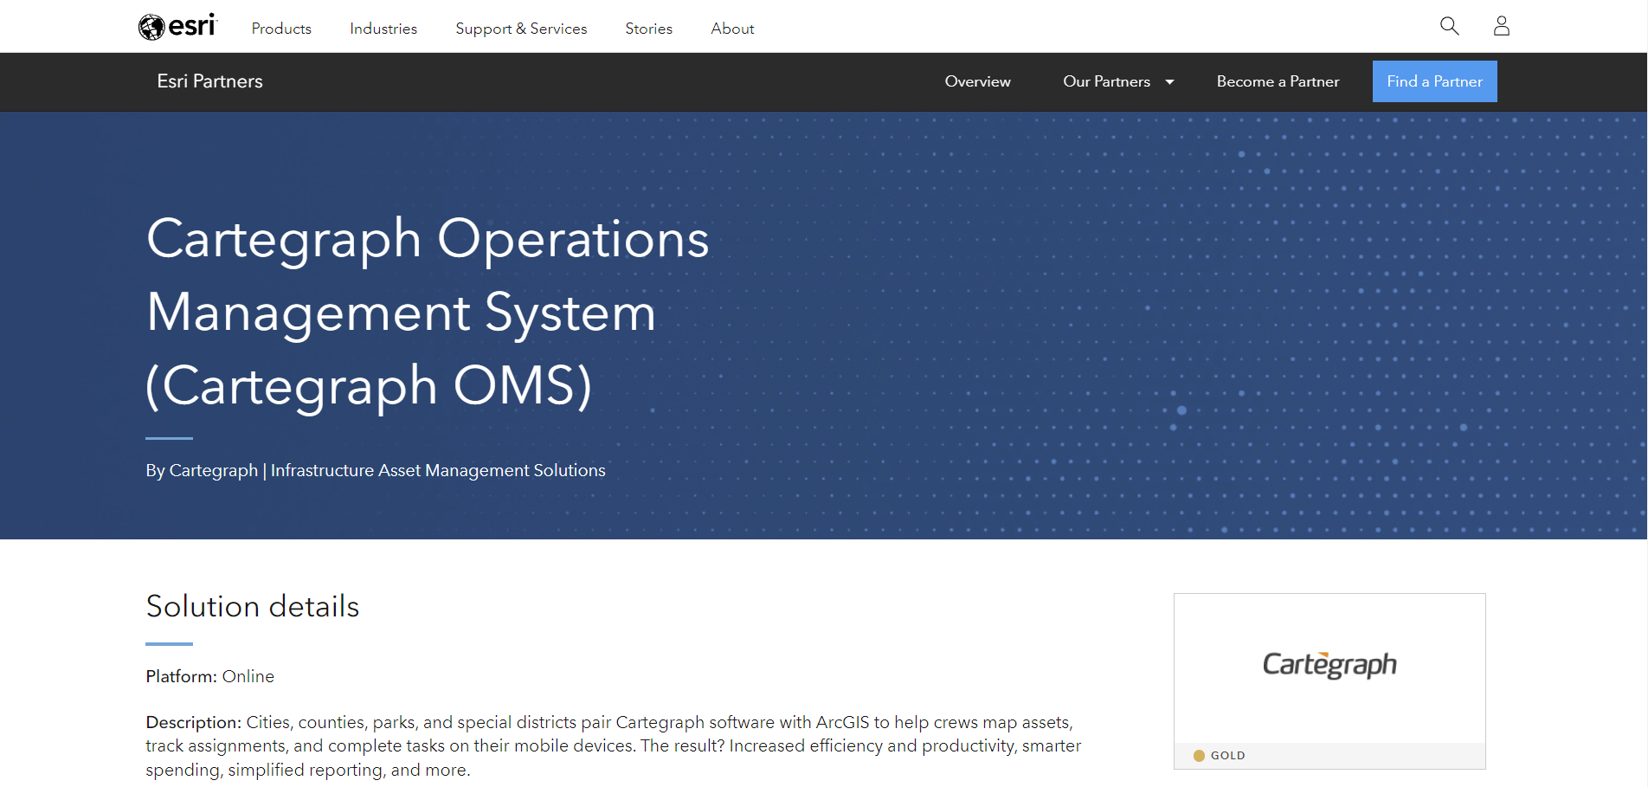Click the Find a Partner button
Screen dimensions: 1648x787
[x=1434, y=81]
